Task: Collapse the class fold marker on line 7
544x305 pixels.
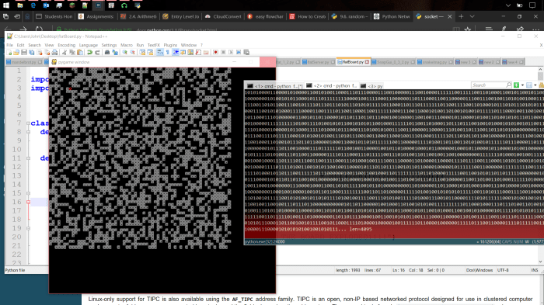Action: coord(28,123)
